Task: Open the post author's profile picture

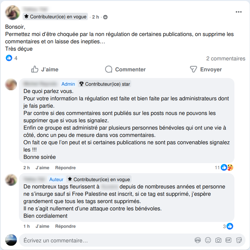Action: point(13,12)
